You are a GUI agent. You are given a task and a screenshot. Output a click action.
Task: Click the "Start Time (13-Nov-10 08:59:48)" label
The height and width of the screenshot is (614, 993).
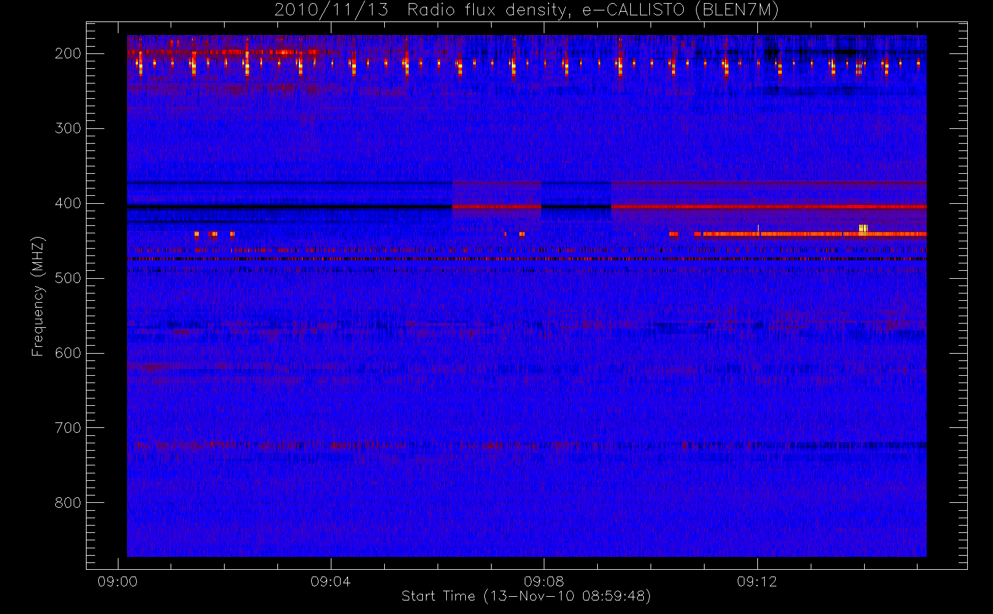point(526,596)
